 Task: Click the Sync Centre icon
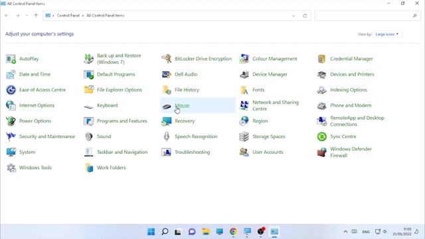pos(321,136)
